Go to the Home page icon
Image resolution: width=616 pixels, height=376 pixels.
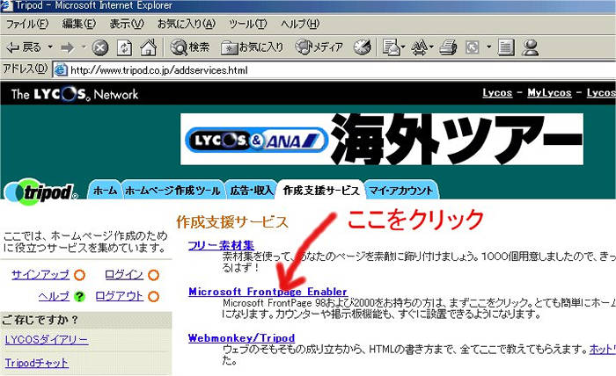149,47
